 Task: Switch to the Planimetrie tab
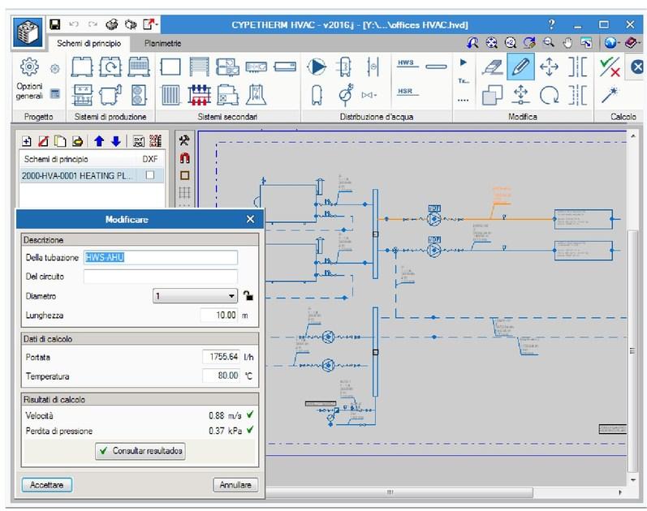(x=162, y=43)
